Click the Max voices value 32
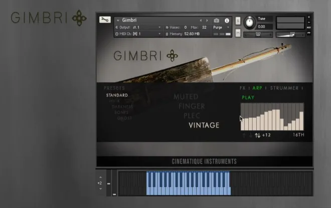 coord(204,28)
